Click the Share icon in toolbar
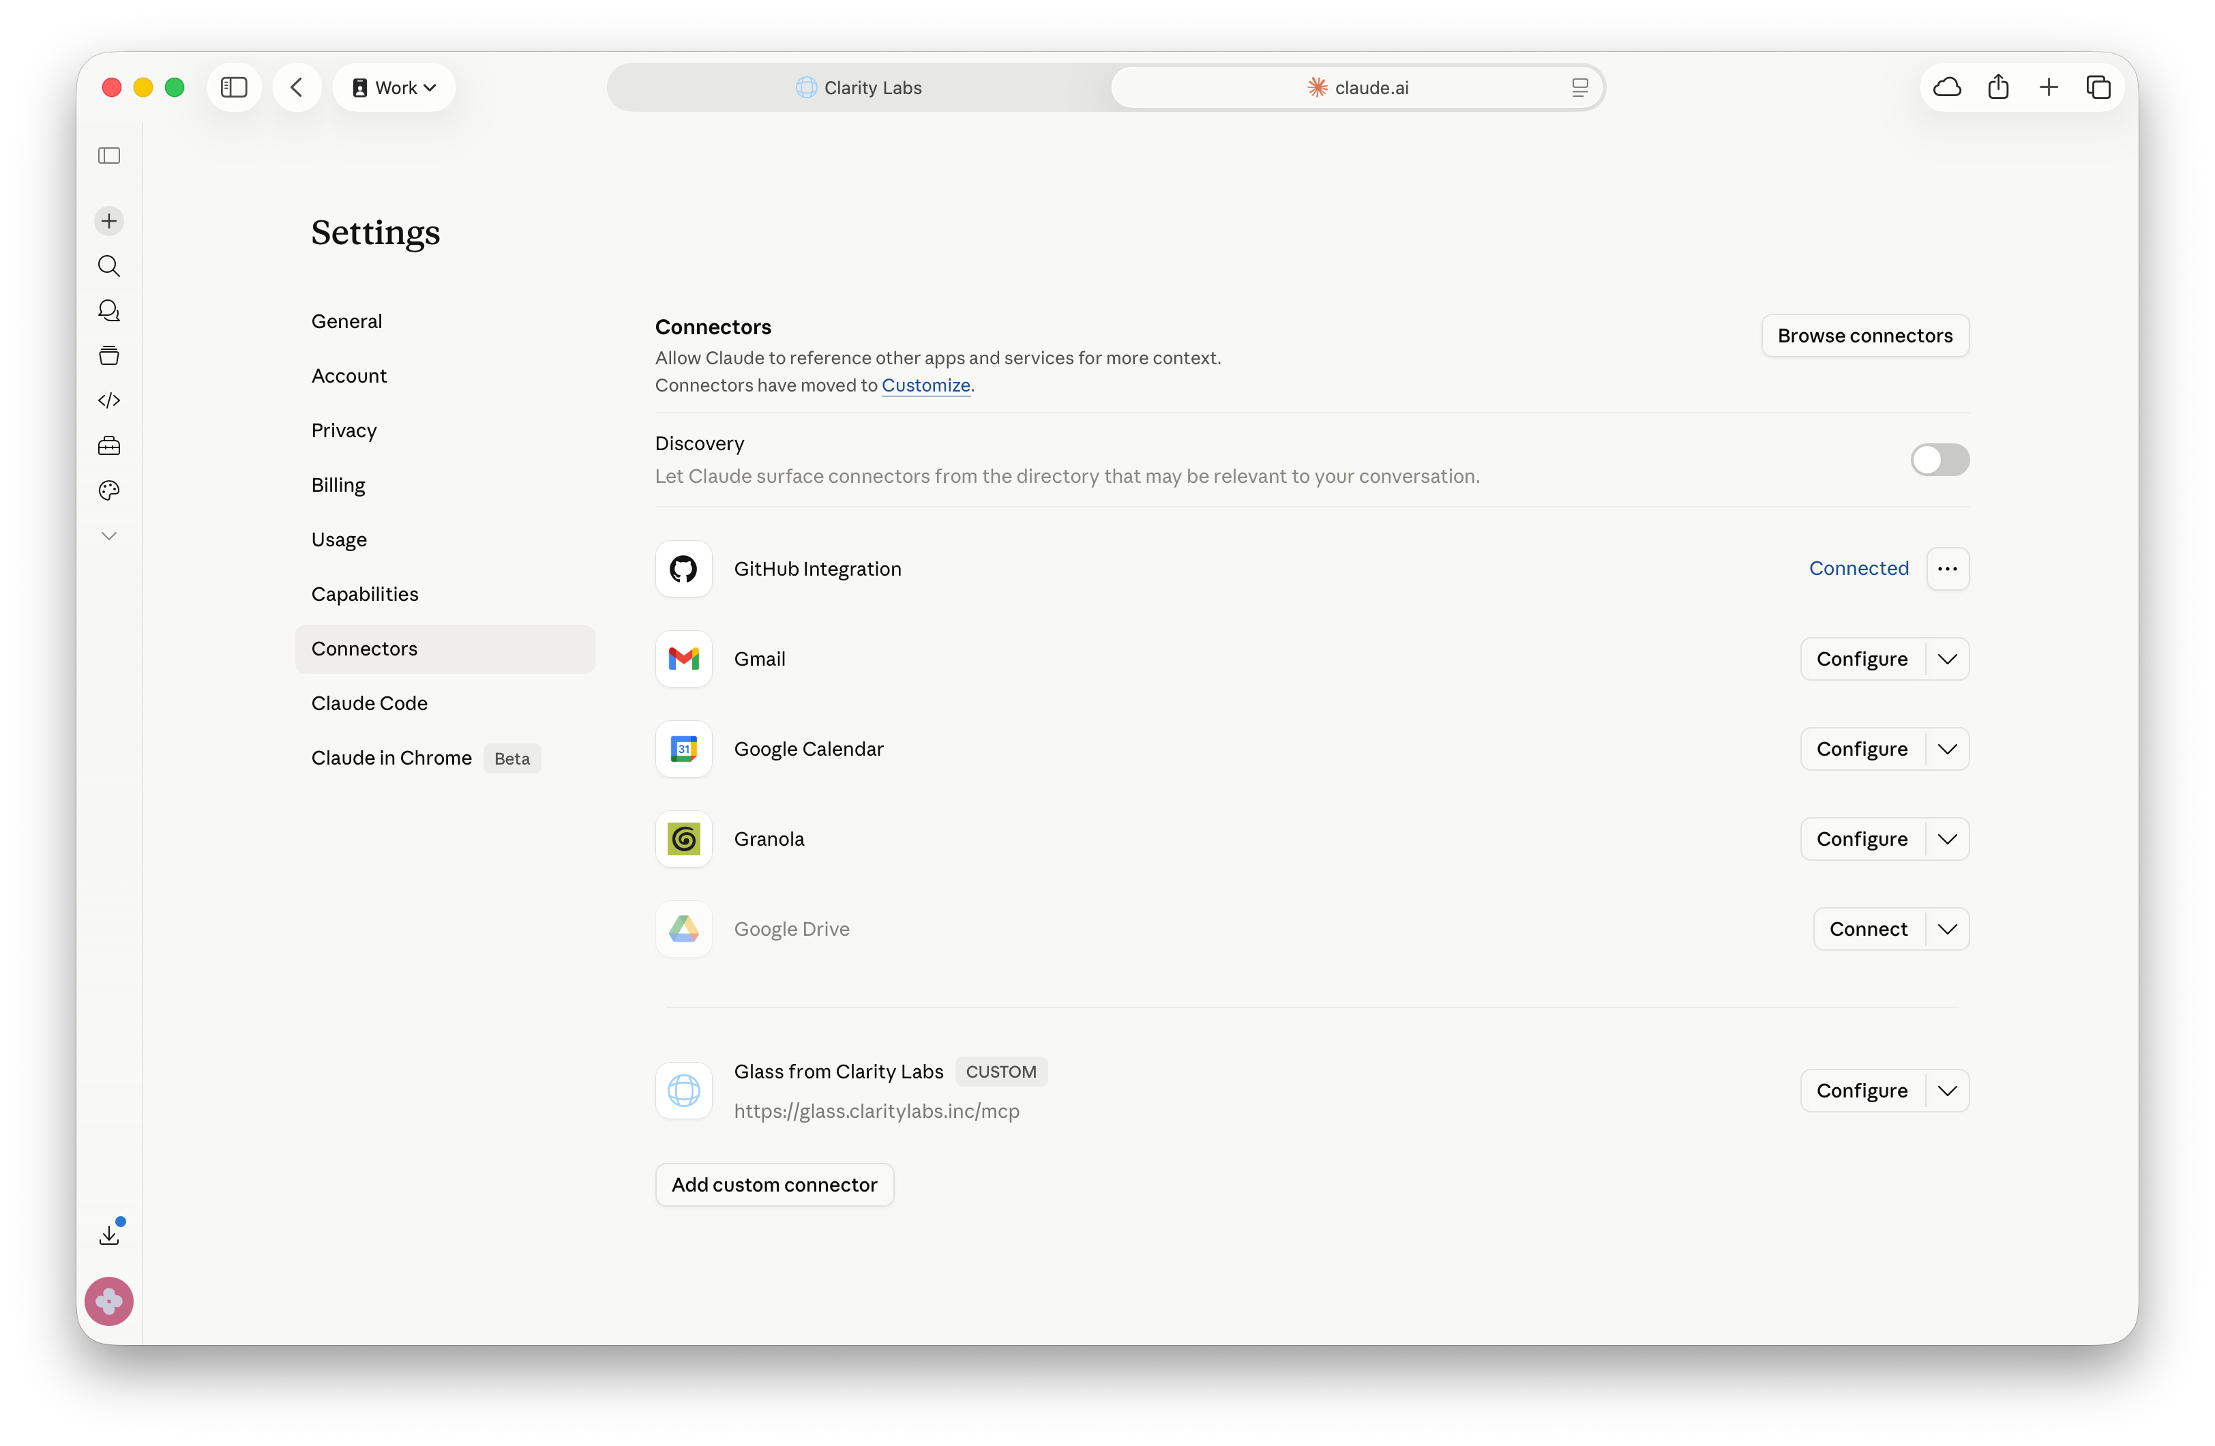Image resolution: width=2215 pixels, height=1446 pixels. point(1998,87)
